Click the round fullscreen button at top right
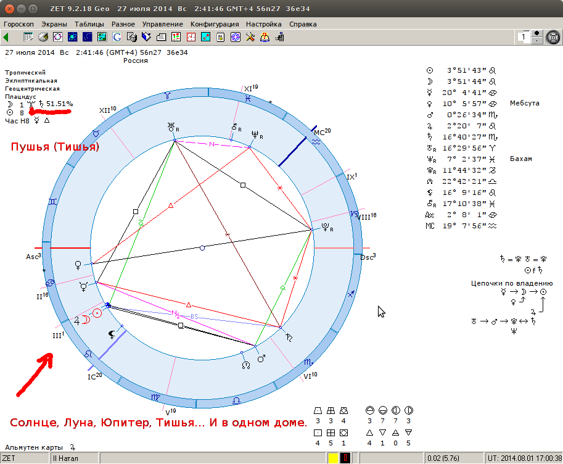 (553, 38)
